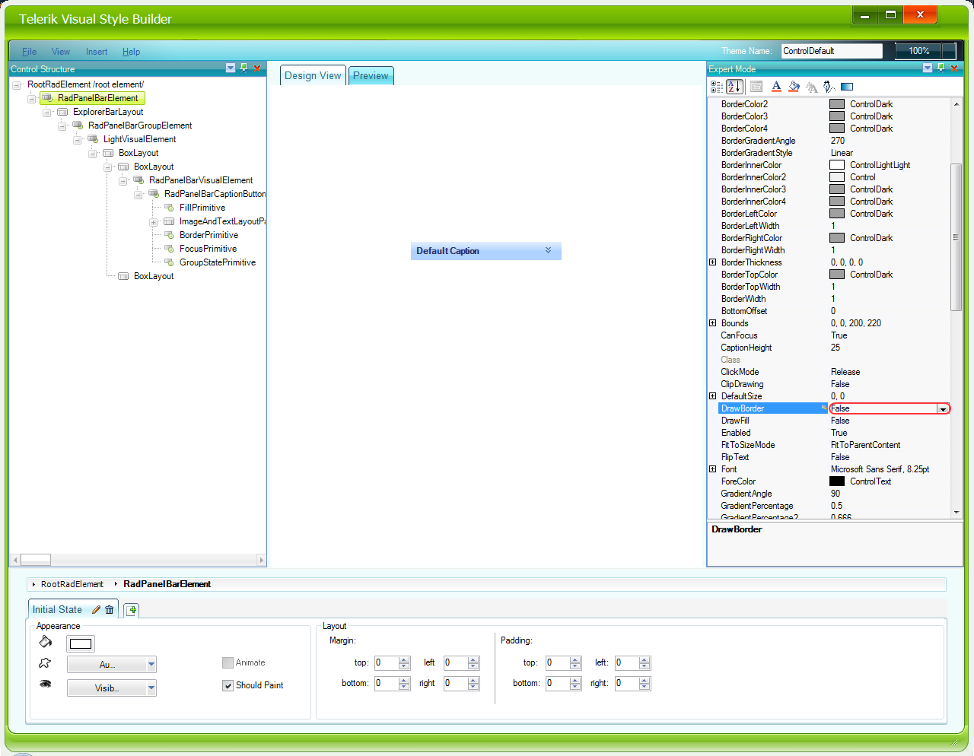Open the Insert menu

click(97, 52)
